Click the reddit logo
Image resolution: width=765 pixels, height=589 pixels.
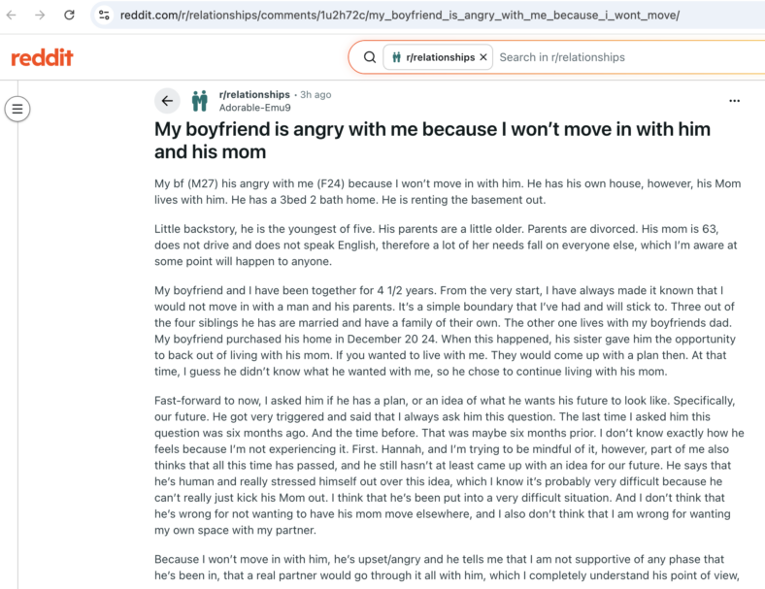click(42, 57)
